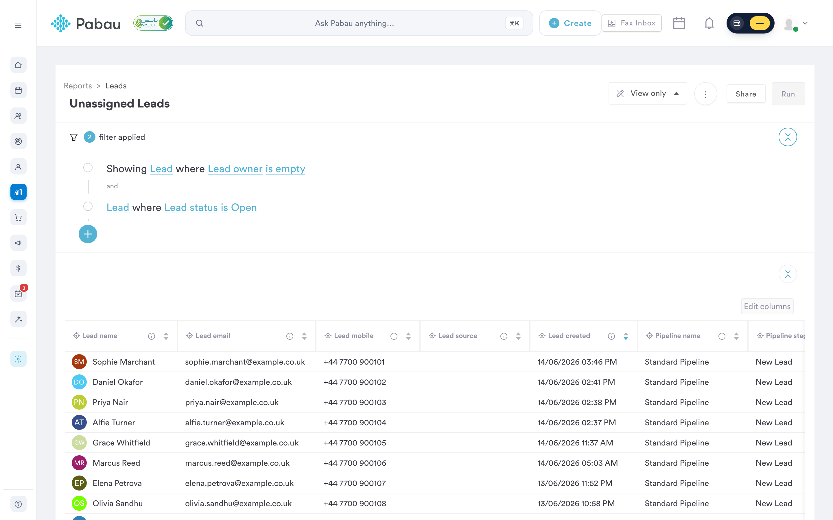Open the magic wand sidebar icon
The width and height of the screenshot is (833, 520).
[x=18, y=319]
